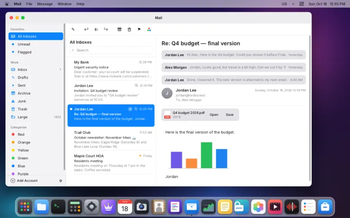Screen dimensions: 350x218
Task: Open the Reminders list app in the dock
Action: 308,207
